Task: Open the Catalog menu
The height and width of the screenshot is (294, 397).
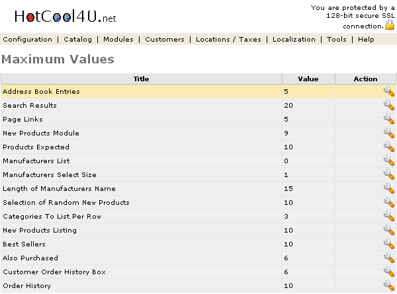Action: 78,40
